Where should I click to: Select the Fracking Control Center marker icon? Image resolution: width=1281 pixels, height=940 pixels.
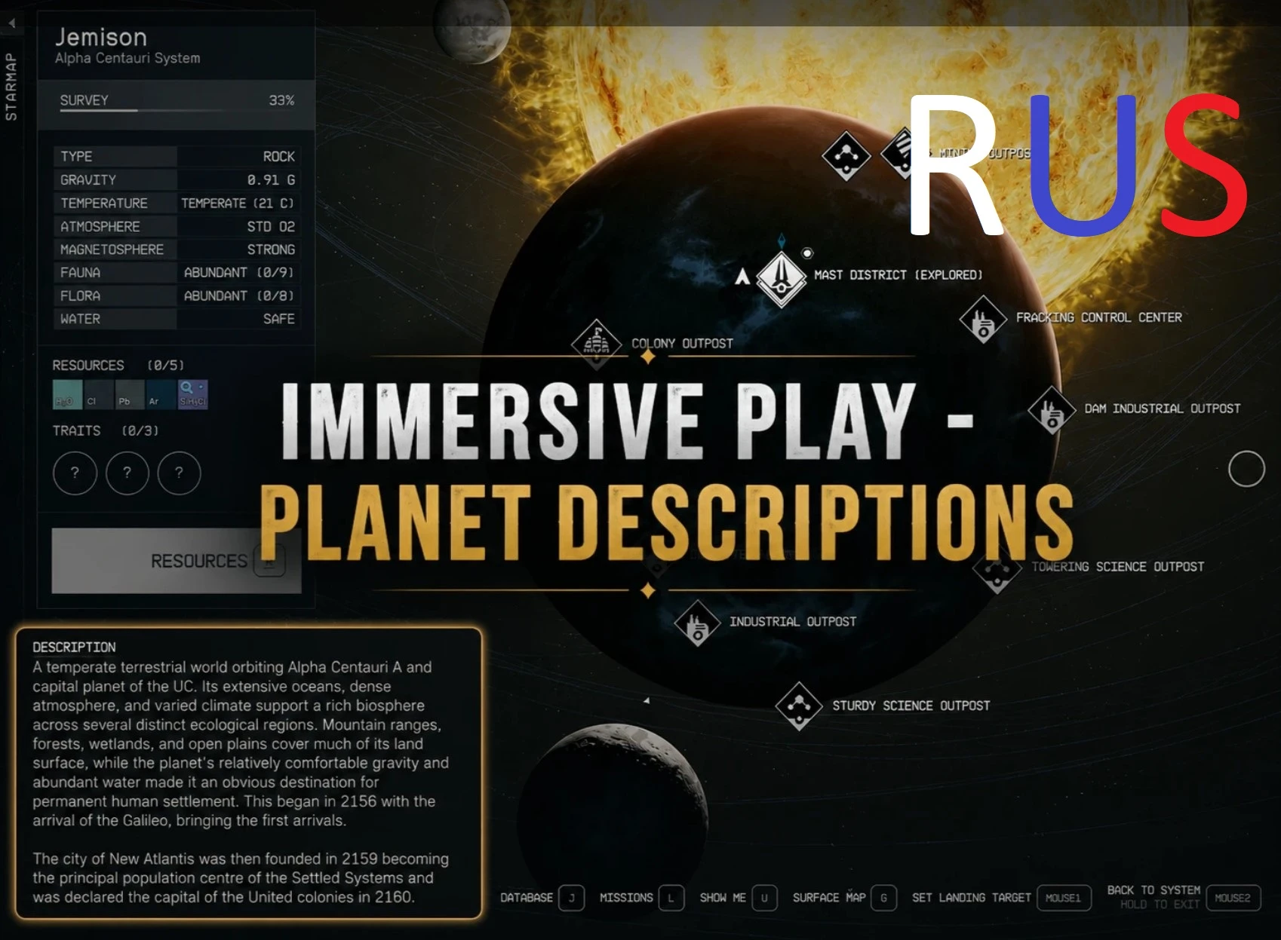[x=983, y=320]
